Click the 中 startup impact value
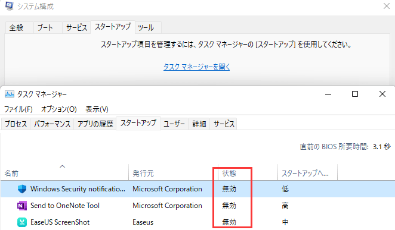 coord(285,222)
